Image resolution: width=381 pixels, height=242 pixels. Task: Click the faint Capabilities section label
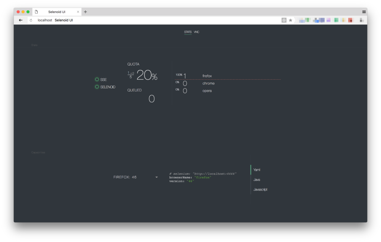(38, 153)
